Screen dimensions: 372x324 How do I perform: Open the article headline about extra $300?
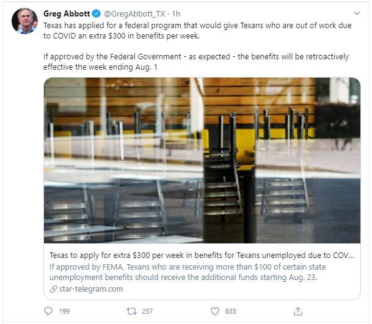pos(202,255)
